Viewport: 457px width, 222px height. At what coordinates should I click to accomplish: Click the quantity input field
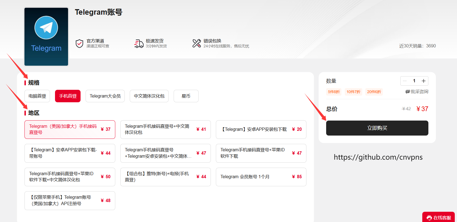pyautogui.click(x=414, y=81)
